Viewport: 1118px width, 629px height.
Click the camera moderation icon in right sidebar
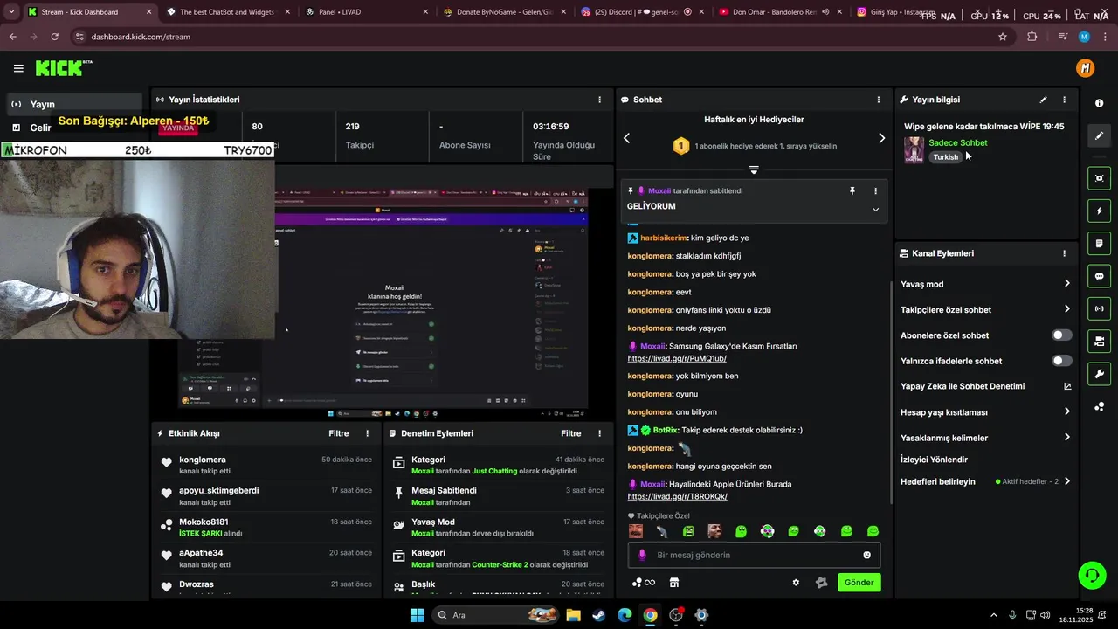coord(1099,341)
